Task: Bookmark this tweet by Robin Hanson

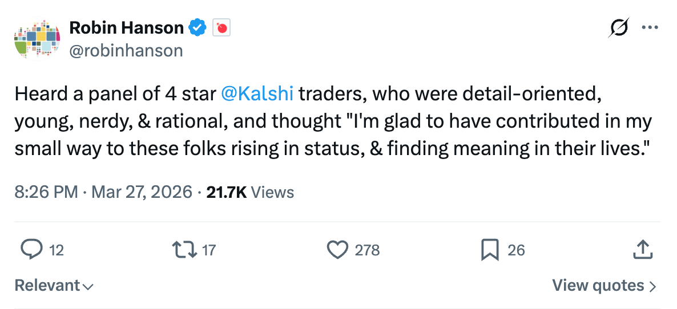Action: 490,250
